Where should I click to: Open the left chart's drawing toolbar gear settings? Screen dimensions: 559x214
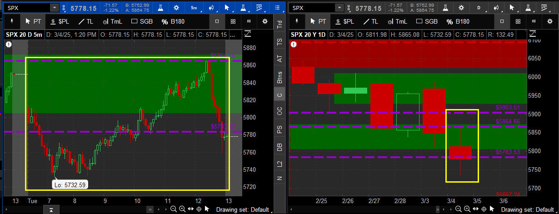(x=265, y=21)
